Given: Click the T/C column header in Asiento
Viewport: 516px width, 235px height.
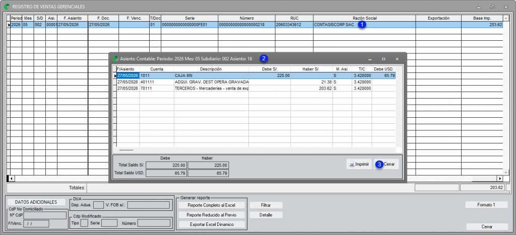Looking at the screenshot, I should [x=362, y=69].
